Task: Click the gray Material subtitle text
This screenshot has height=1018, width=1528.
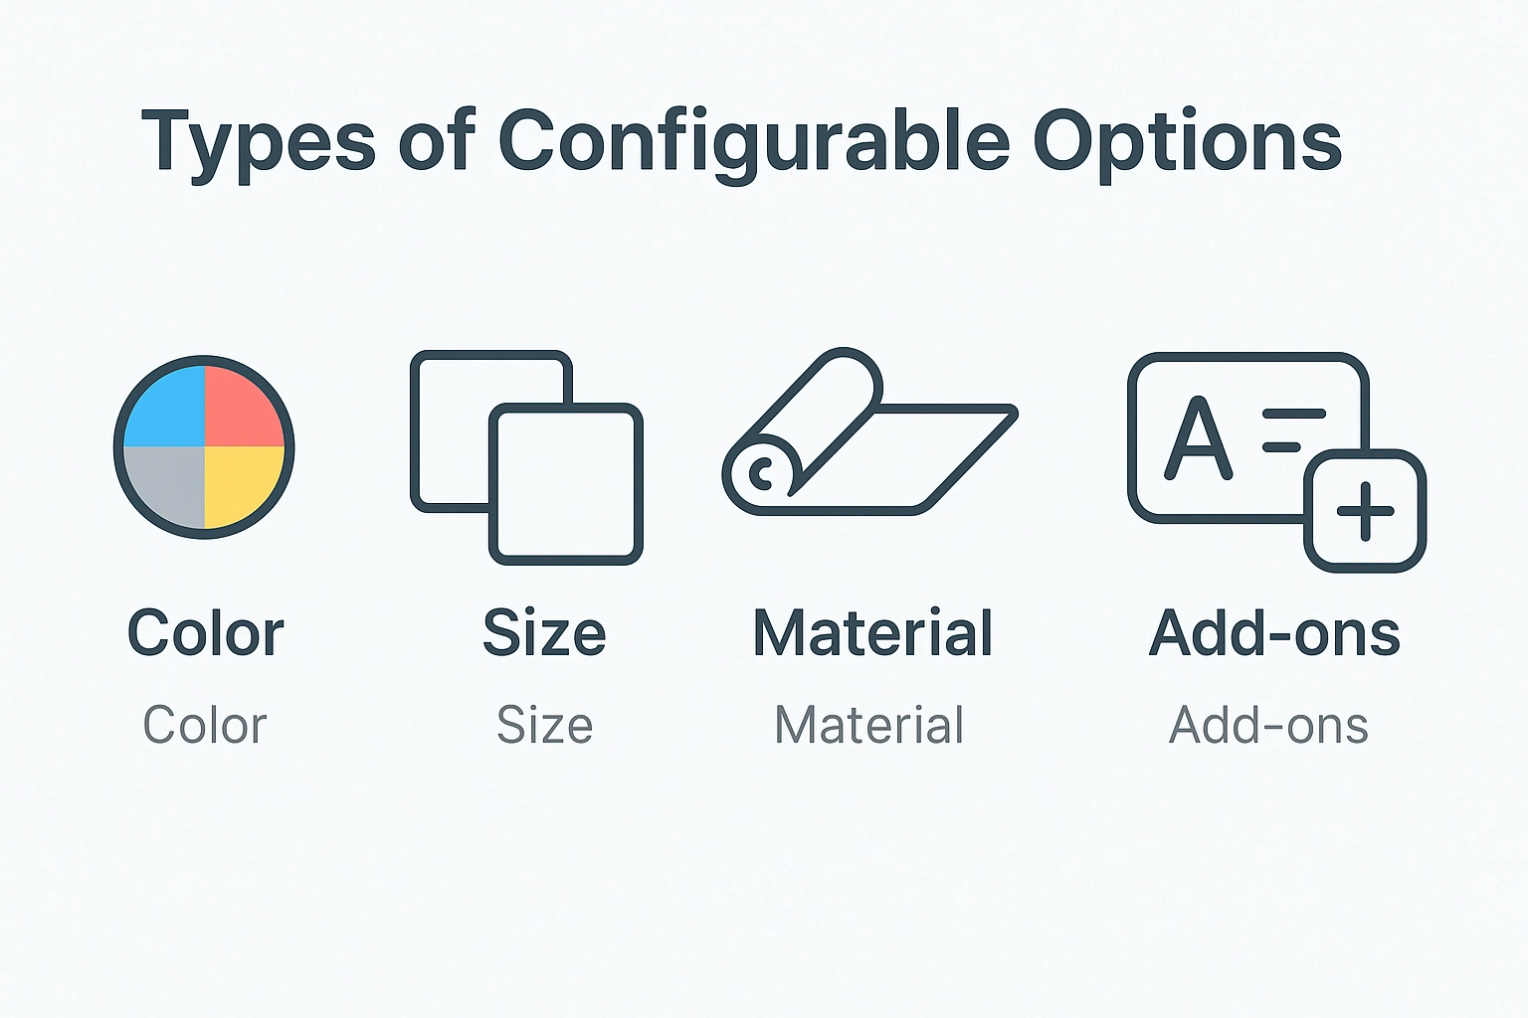Action: click(x=869, y=725)
